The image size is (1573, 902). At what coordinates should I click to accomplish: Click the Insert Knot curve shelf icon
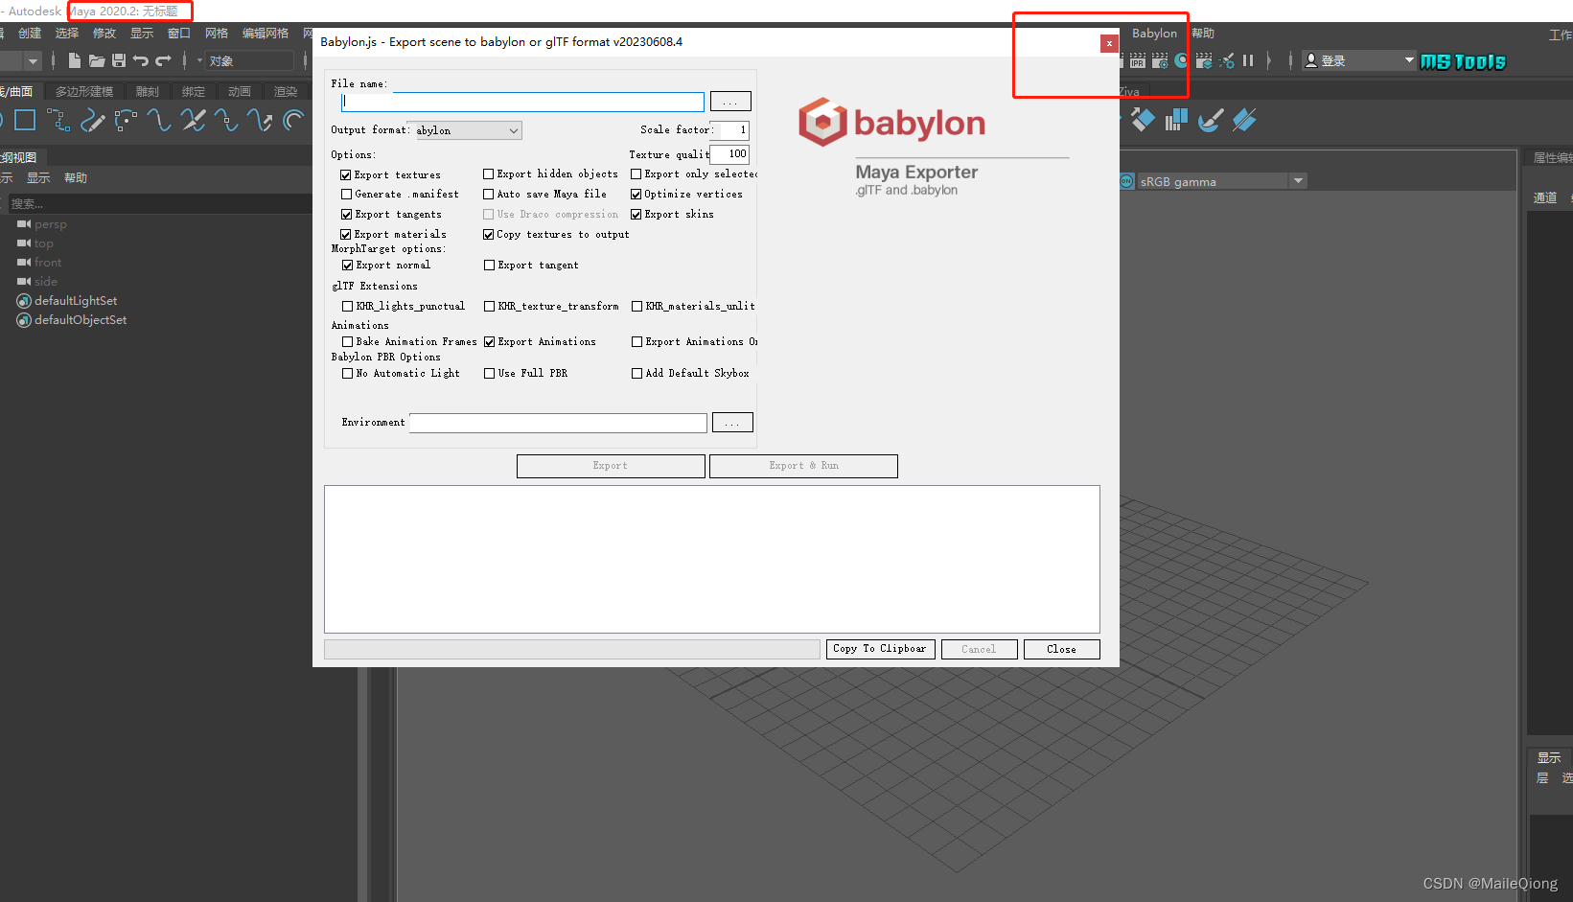tap(226, 120)
